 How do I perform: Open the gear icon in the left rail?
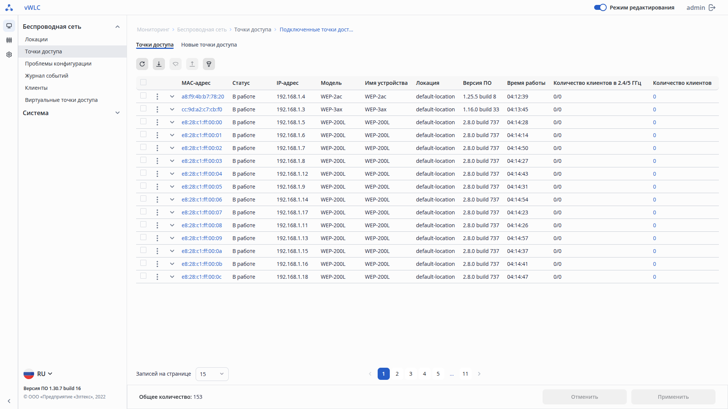[9, 55]
